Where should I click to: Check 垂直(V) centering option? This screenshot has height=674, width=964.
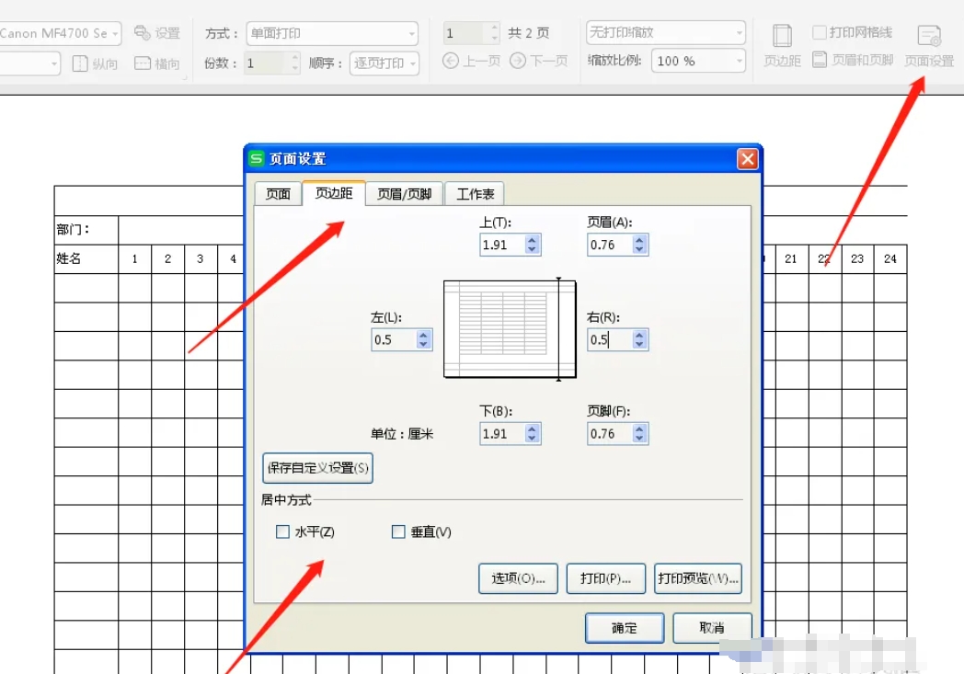pyautogui.click(x=398, y=531)
